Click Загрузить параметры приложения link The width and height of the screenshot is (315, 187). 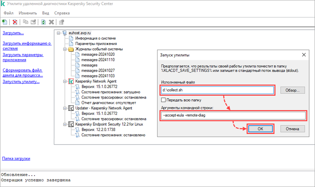[23, 57]
